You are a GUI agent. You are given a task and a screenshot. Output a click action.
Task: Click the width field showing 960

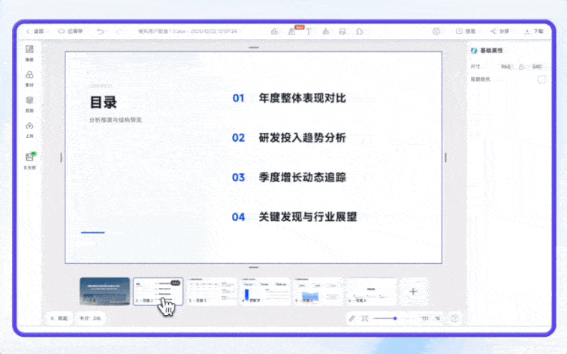click(505, 67)
